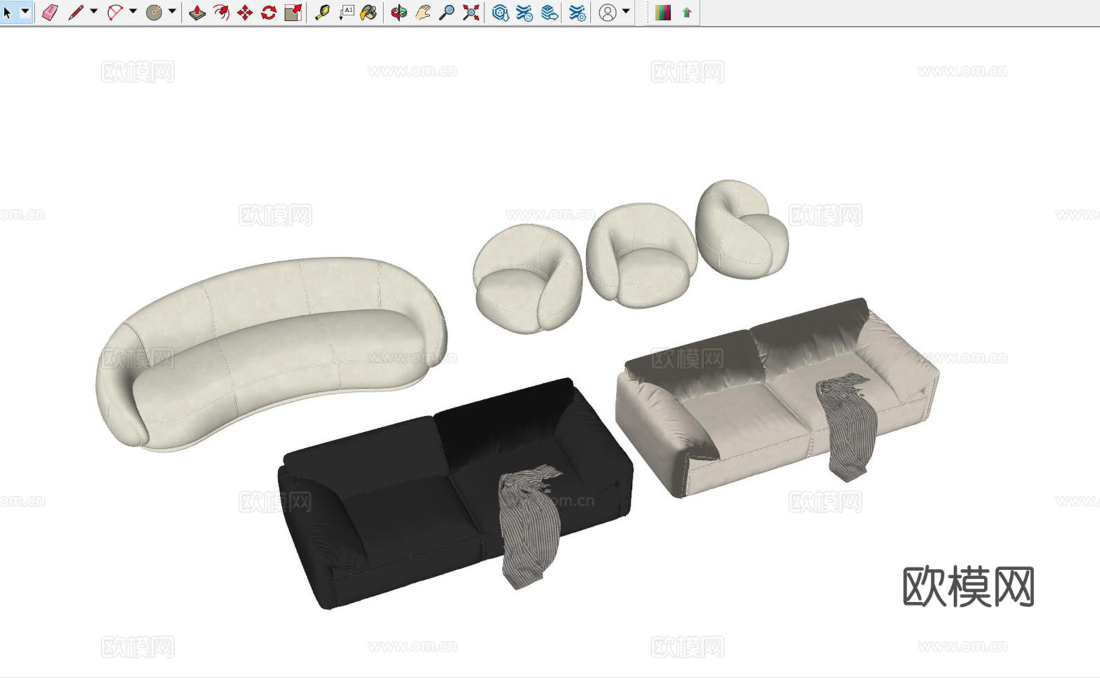The image size is (1100, 678).
Task: Select the Scale tool
Action: tap(293, 12)
